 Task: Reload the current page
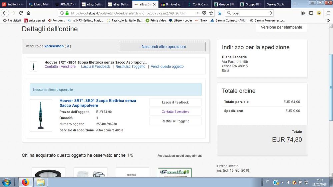(21, 13)
